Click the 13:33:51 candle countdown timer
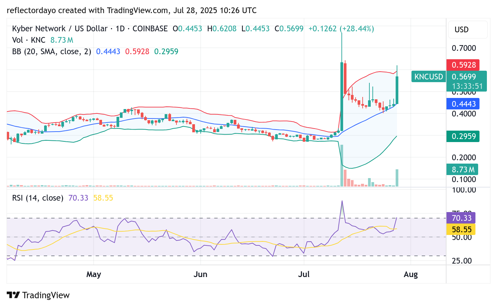The image size is (497, 307). [x=467, y=86]
